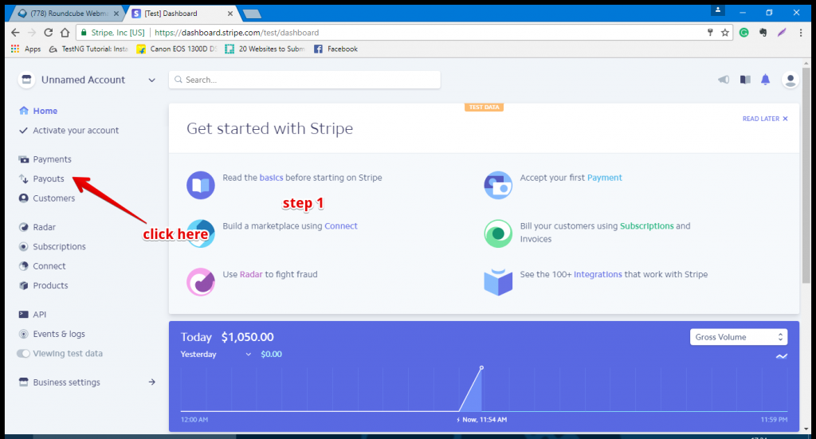Reload the page
The image size is (816, 439).
click(48, 32)
